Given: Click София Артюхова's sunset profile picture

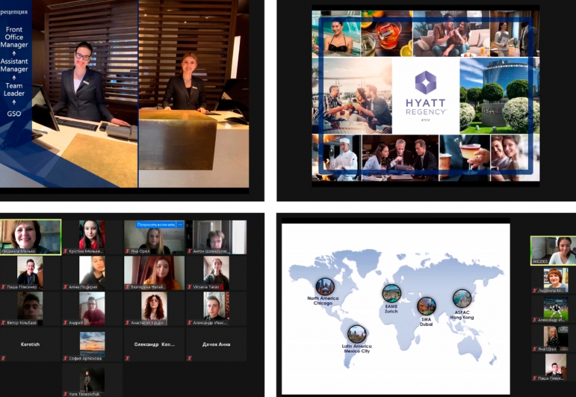Looking at the screenshot, I should 92,344.
